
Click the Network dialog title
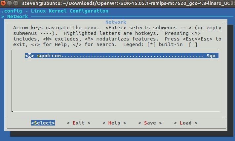pos(116,22)
